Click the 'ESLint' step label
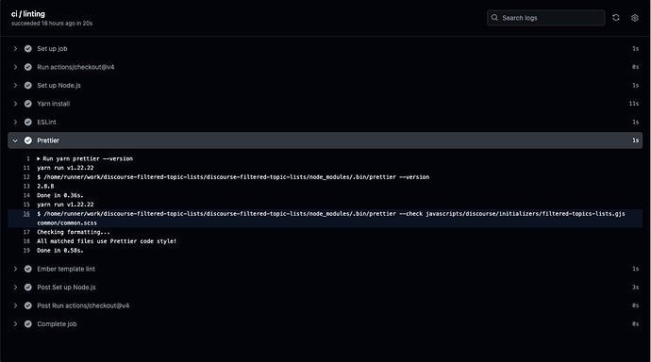Viewport: 651px width, 362px height. [46, 122]
